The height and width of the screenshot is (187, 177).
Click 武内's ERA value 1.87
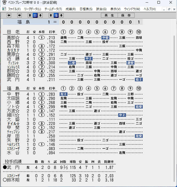[x=110, y=167]
